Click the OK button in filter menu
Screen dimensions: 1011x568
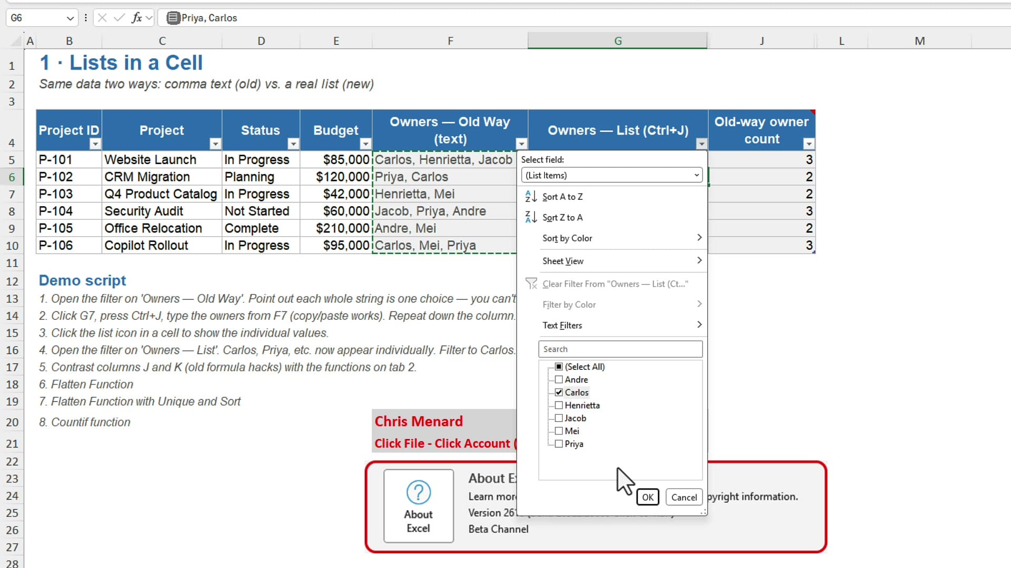coord(648,497)
